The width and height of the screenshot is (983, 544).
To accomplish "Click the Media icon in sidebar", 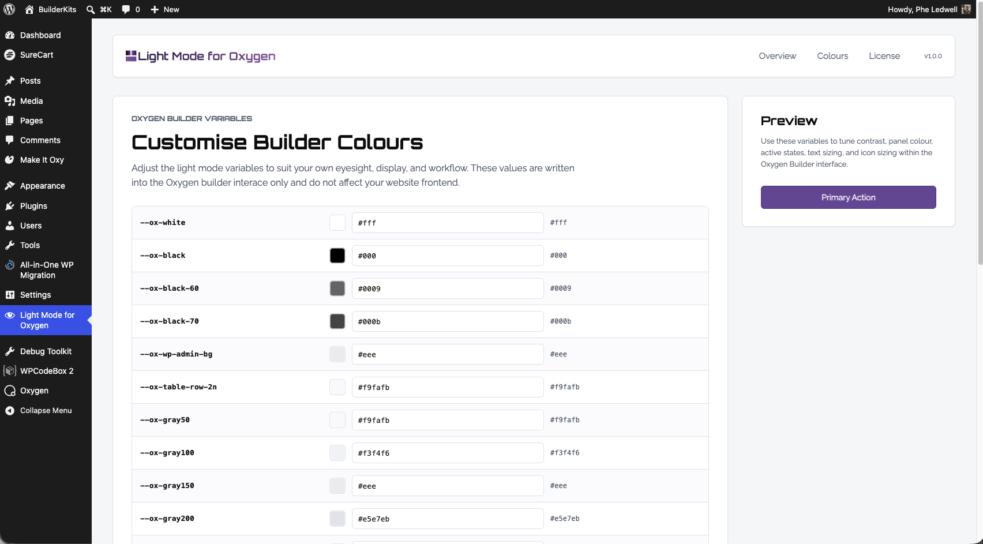I will pos(10,101).
